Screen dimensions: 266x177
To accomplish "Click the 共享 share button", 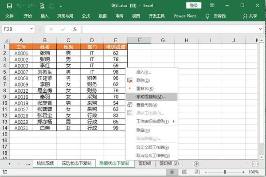I will pyautogui.click(x=250, y=16).
